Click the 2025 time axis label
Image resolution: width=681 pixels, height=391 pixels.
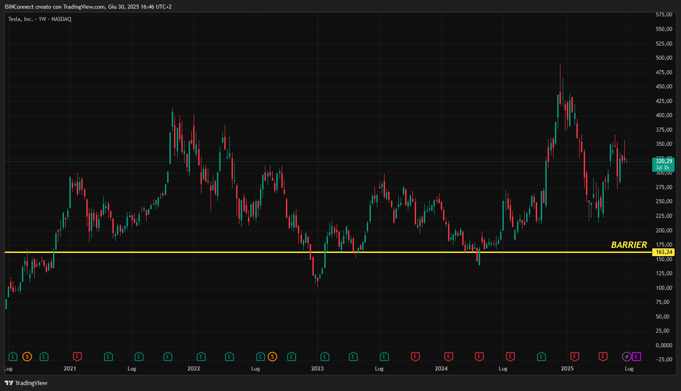click(567, 369)
